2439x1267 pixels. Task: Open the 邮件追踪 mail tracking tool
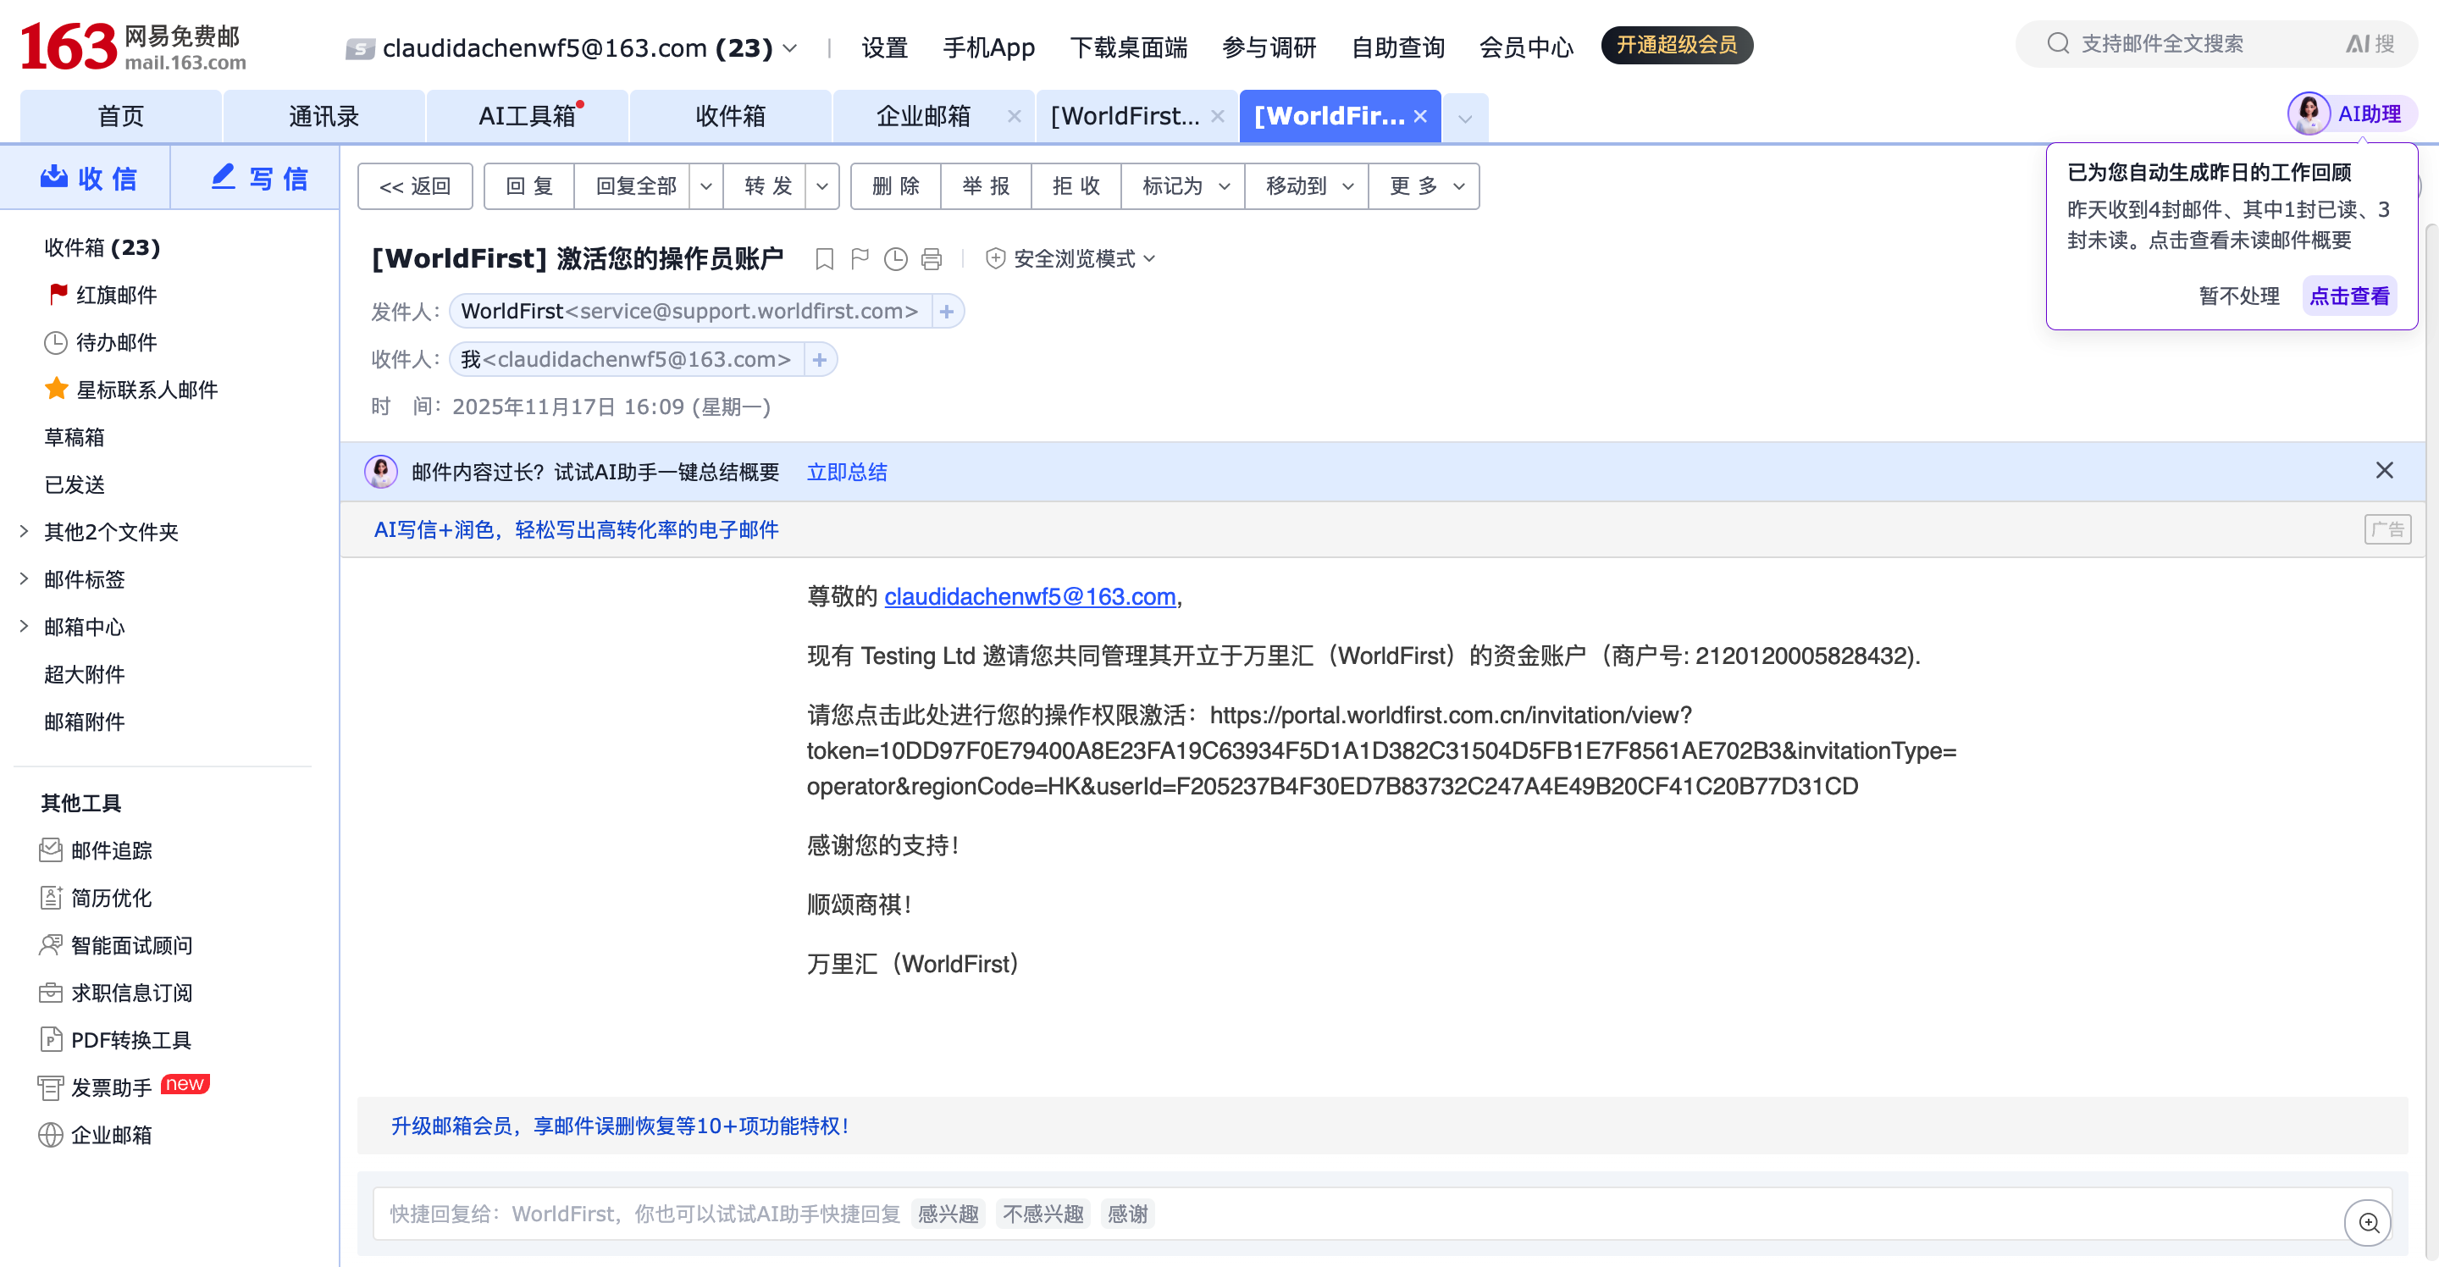click(x=96, y=850)
